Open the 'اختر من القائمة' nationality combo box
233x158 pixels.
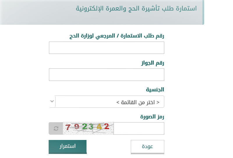pos(107,102)
